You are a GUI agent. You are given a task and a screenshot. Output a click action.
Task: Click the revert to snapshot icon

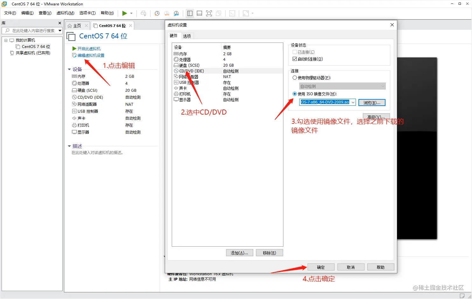(167, 13)
